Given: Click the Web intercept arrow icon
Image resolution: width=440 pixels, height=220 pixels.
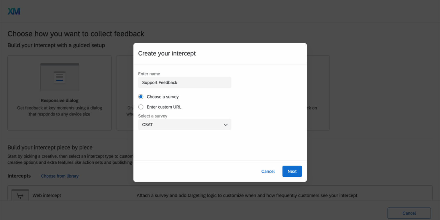Looking at the screenshot, I should (x=20, y=195).
